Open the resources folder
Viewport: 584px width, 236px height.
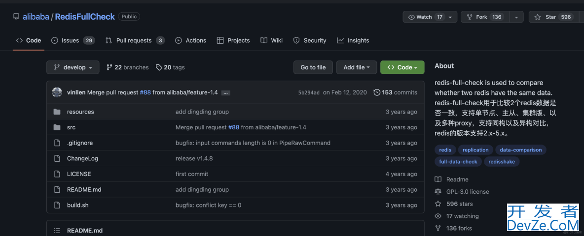(80, 112)
